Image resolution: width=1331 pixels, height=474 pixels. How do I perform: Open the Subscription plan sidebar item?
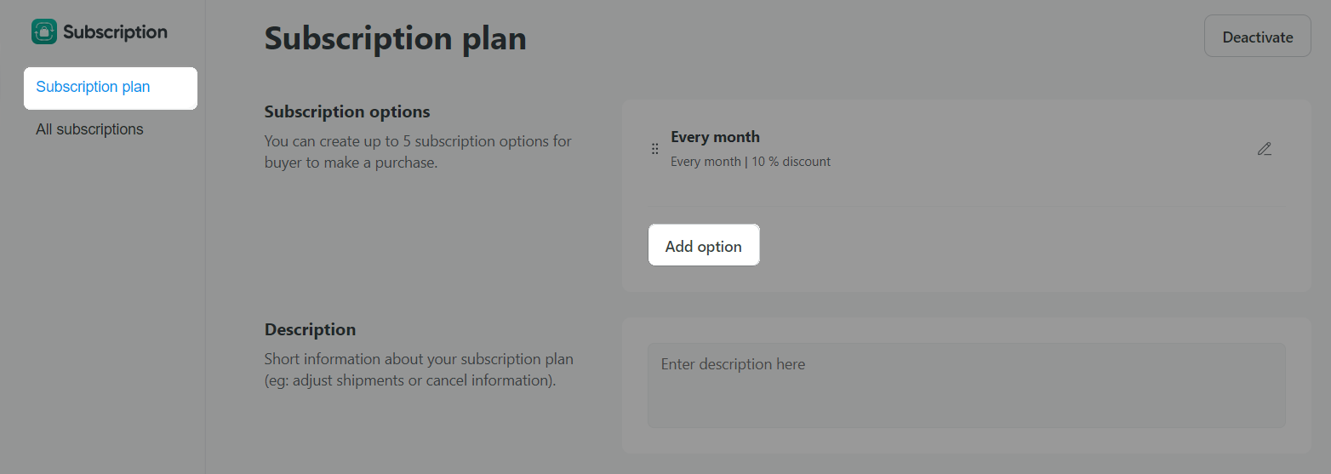[111, 88]
